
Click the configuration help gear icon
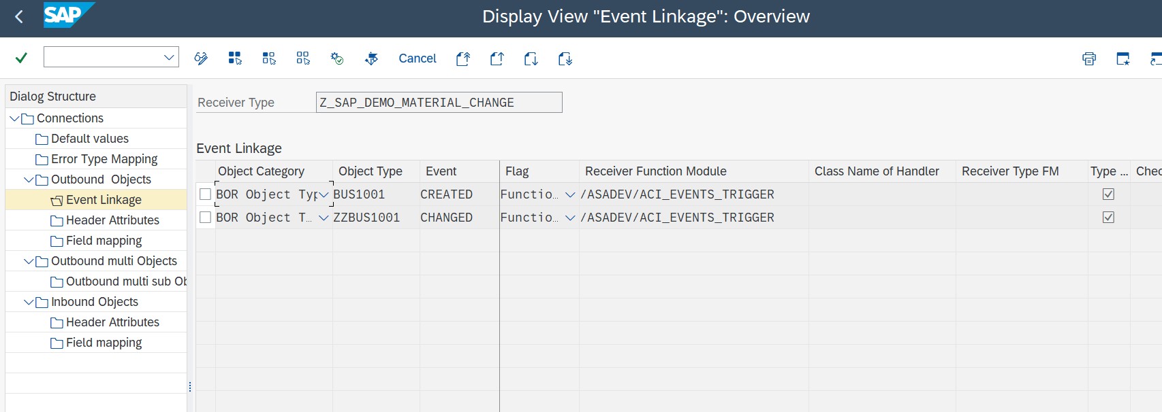337,58
